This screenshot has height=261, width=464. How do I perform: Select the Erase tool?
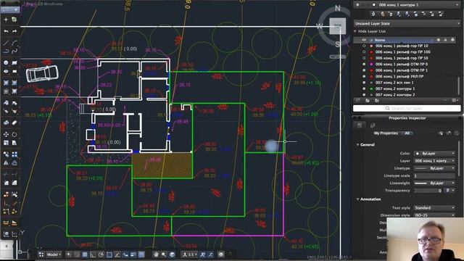pyautogui.click(x=14, y=123)
